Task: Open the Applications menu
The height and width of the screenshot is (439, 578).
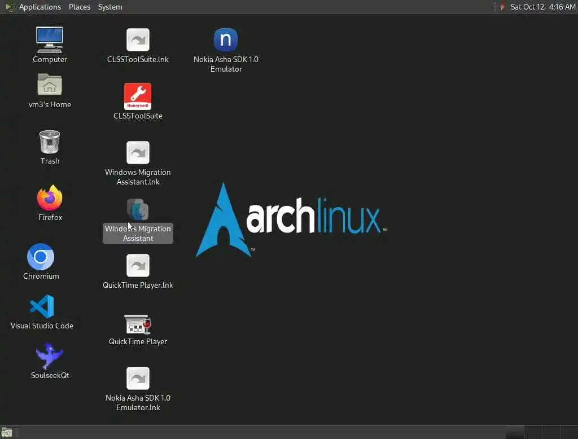Action: (40, 7)
